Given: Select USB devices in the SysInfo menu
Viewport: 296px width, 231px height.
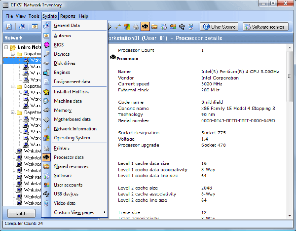Looking at the screenshot, I should tap(66, 194).
